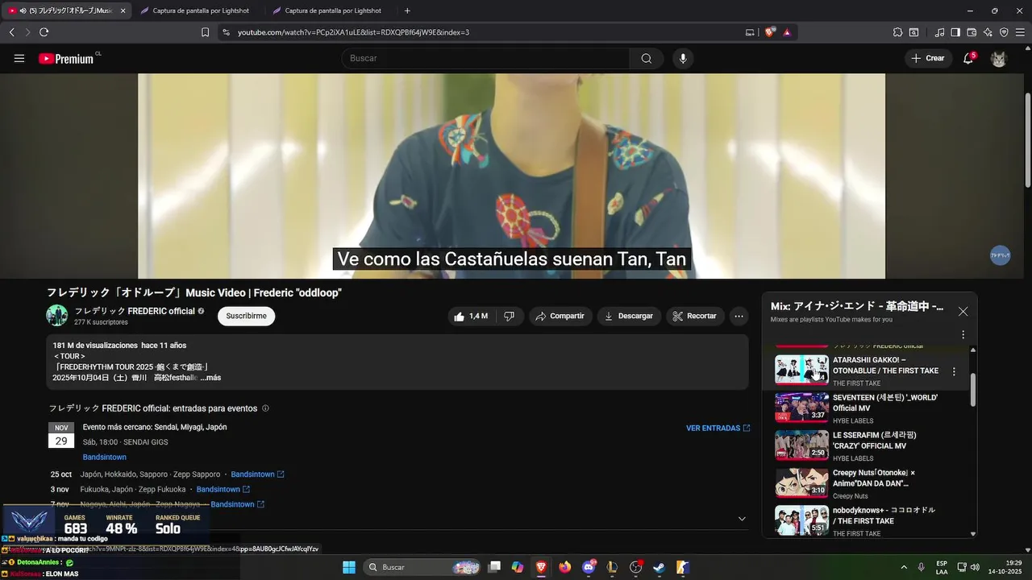Close the Mix playlist panel
1032x580 pixels.
963,311
